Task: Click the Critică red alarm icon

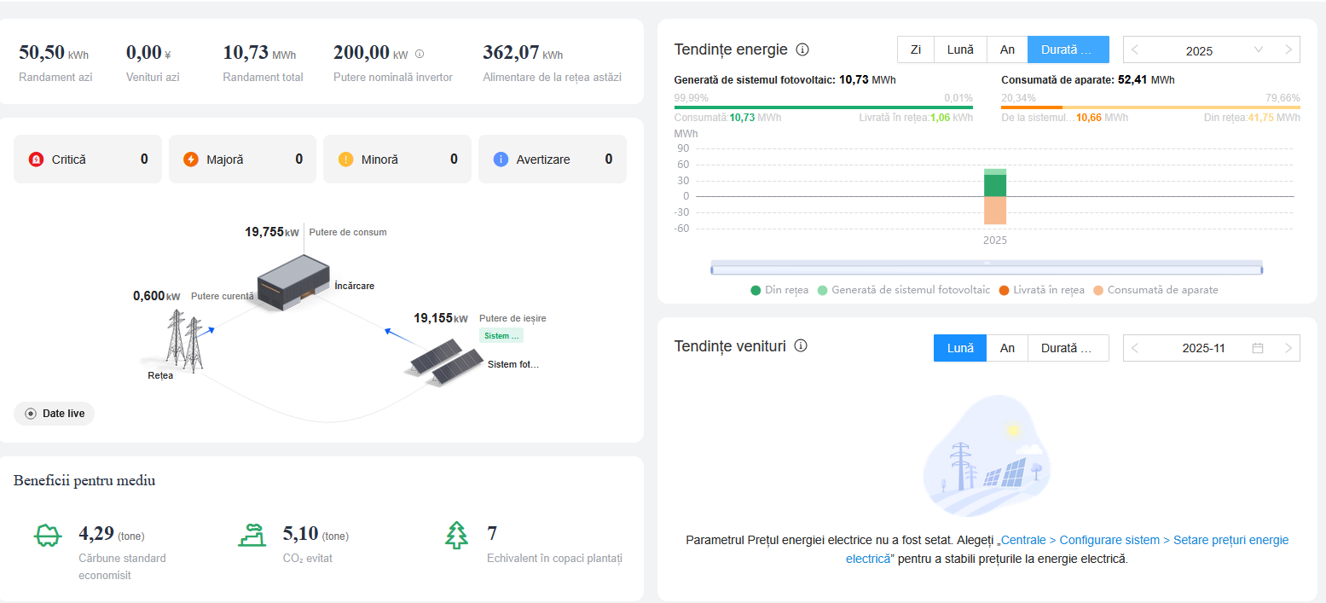Action: click(x=36, y=159)
